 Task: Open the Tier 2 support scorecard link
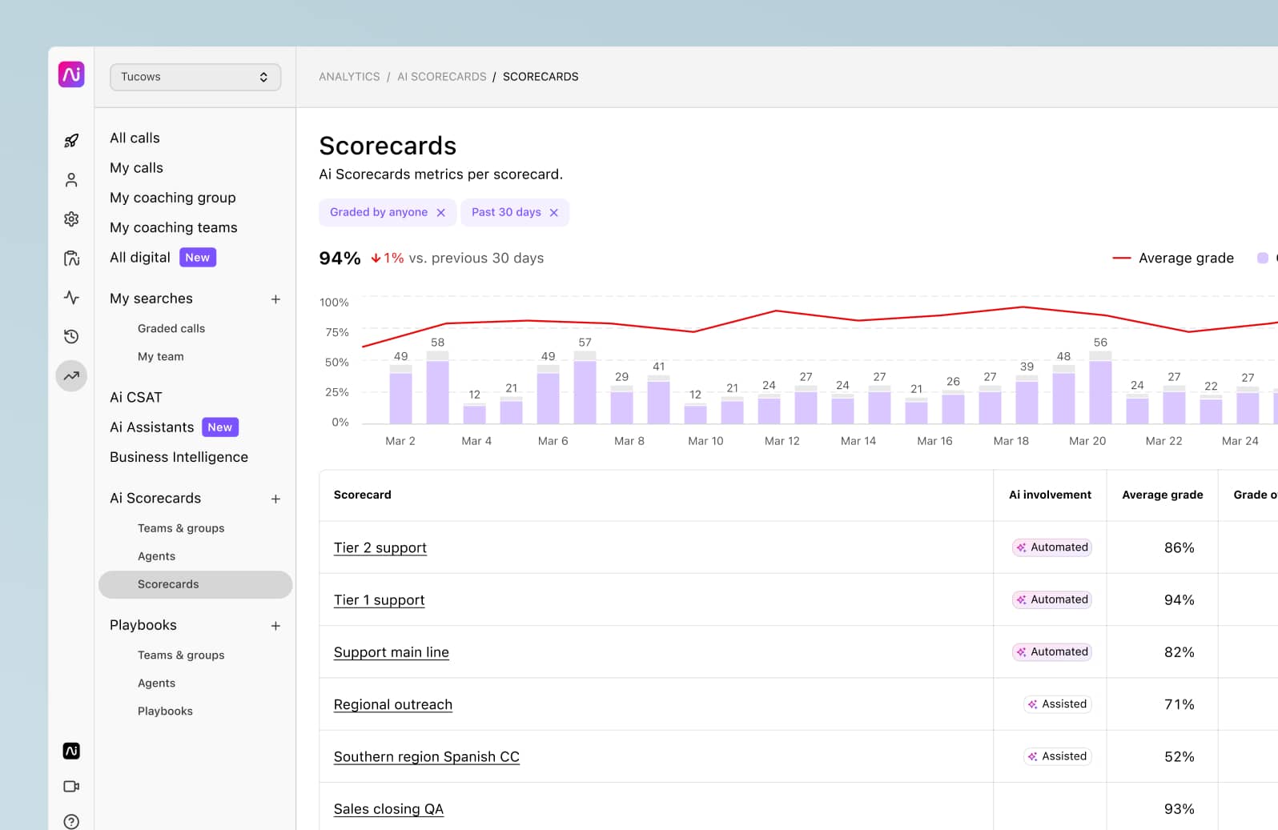pyautogui.click(x=380, y=548)
